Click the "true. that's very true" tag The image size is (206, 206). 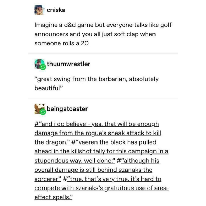102,188
